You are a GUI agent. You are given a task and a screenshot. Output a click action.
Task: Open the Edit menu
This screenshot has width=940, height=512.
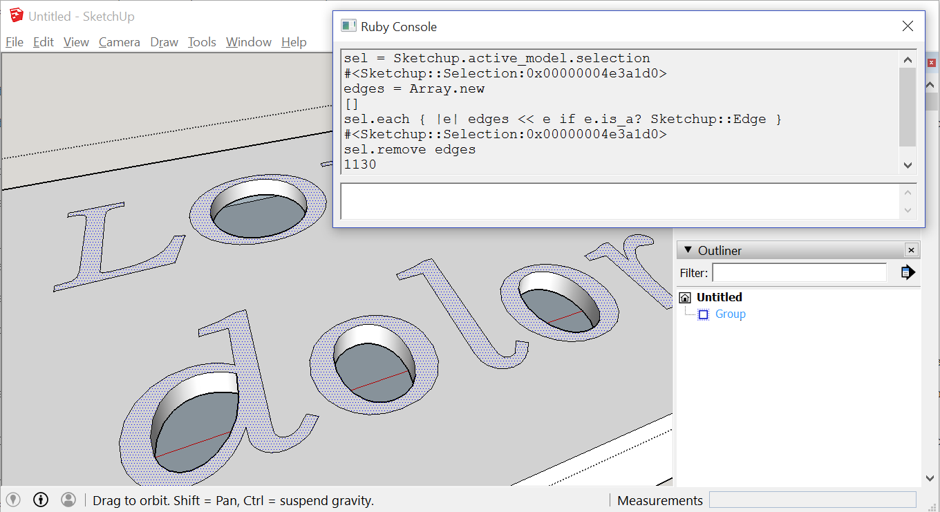point(44,42)
